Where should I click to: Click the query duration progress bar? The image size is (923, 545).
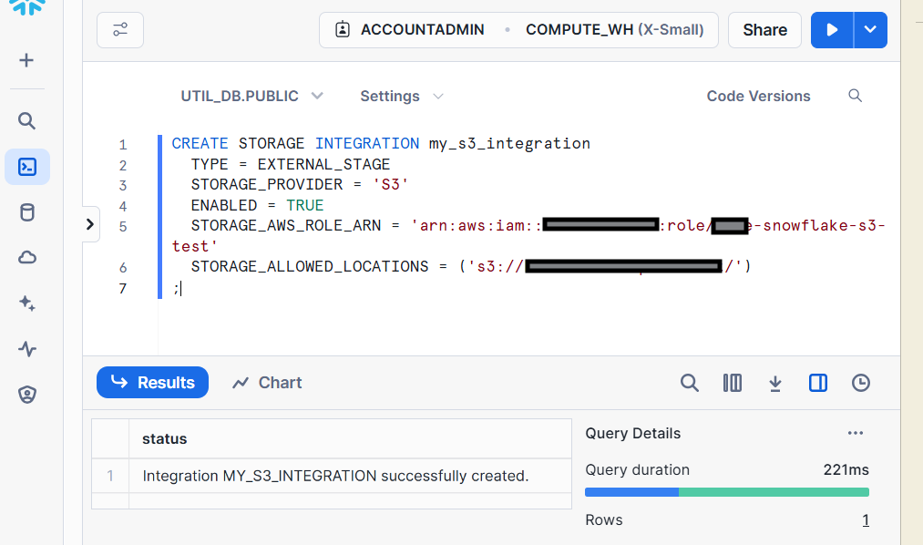(727, 492)
